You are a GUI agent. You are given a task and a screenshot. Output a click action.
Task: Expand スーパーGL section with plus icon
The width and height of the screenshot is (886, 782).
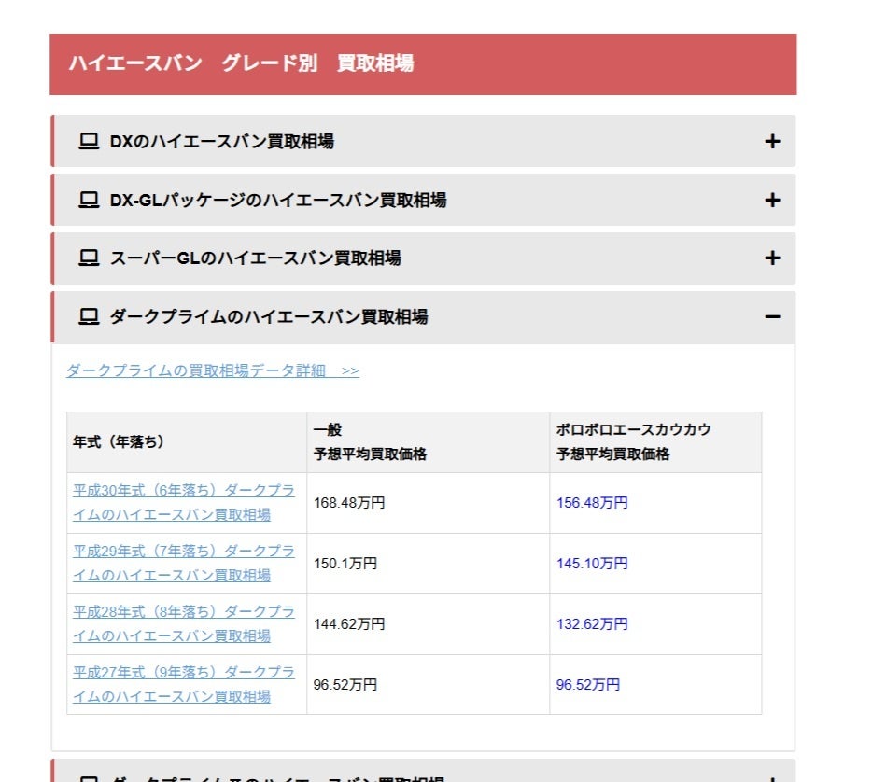[x=772, y=258]
